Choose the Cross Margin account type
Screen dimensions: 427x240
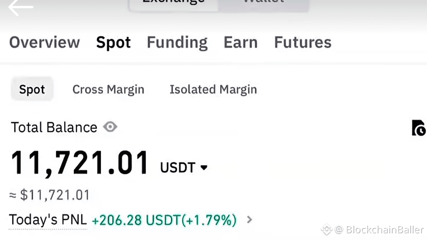[x=108, y=89]
